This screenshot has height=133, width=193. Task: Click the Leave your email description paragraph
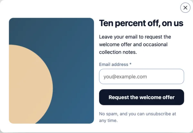coord(135,45)
